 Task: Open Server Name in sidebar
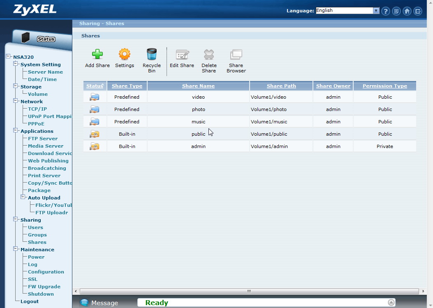pyautogui.click(x=45, y=72)
